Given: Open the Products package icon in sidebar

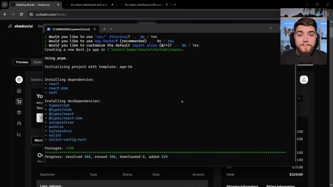Looking at the screenshot, I should (x=19, y=112).
